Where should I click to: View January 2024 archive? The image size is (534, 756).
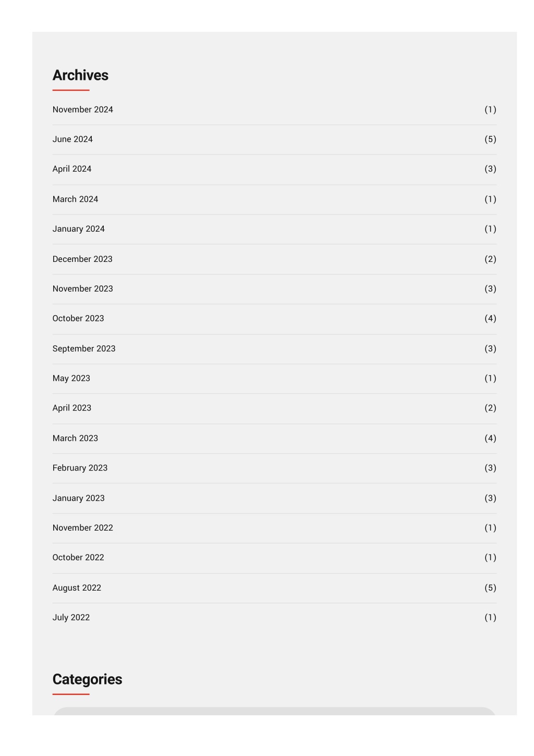tap(79, 229)
